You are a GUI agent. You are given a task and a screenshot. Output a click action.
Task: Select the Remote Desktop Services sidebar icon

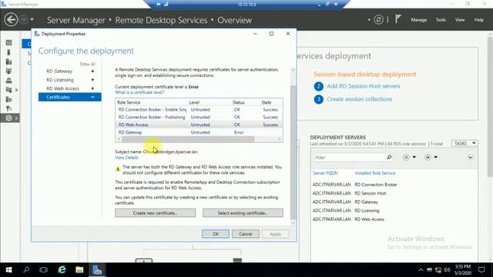coord(8,118)
